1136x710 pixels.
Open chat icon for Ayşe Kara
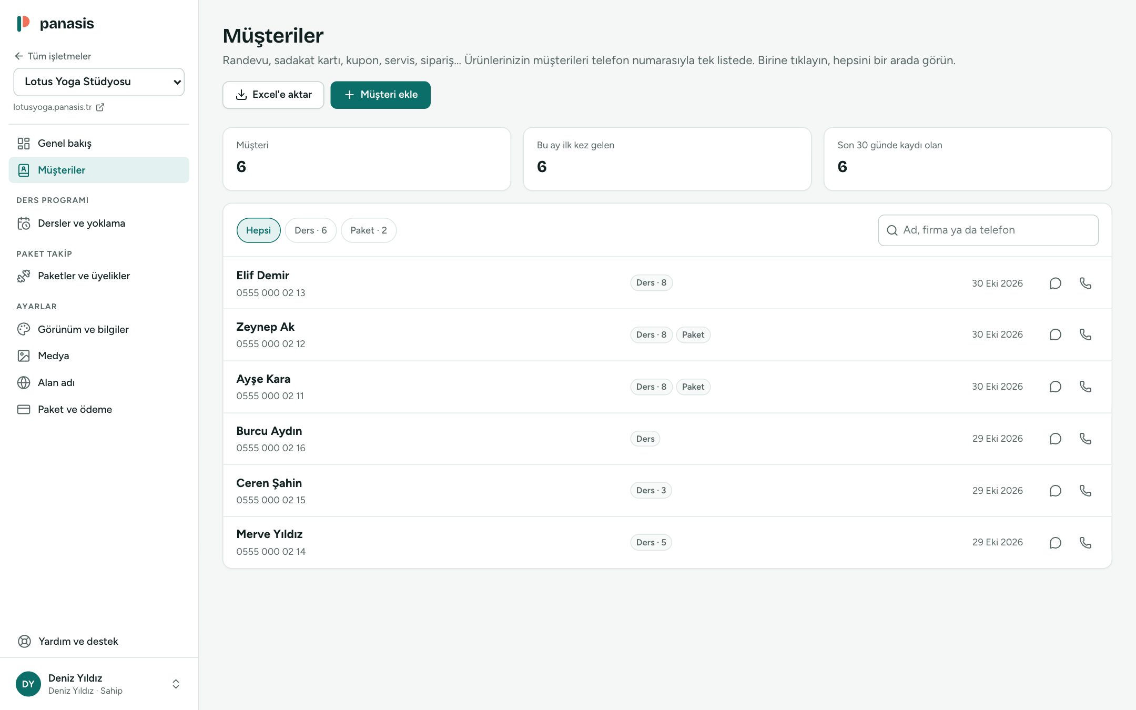1055,387
